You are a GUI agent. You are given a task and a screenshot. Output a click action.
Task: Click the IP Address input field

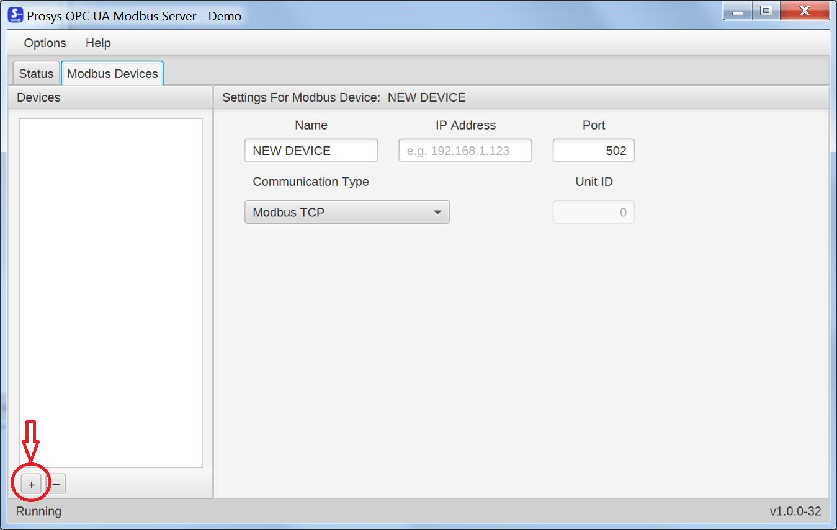point(465,151)
